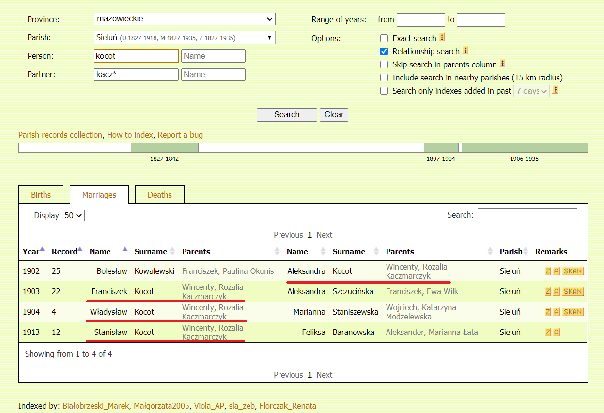604x413 pixels.
Task: Click the 1827-1842 segment of years bar
Action: point(165,148)
